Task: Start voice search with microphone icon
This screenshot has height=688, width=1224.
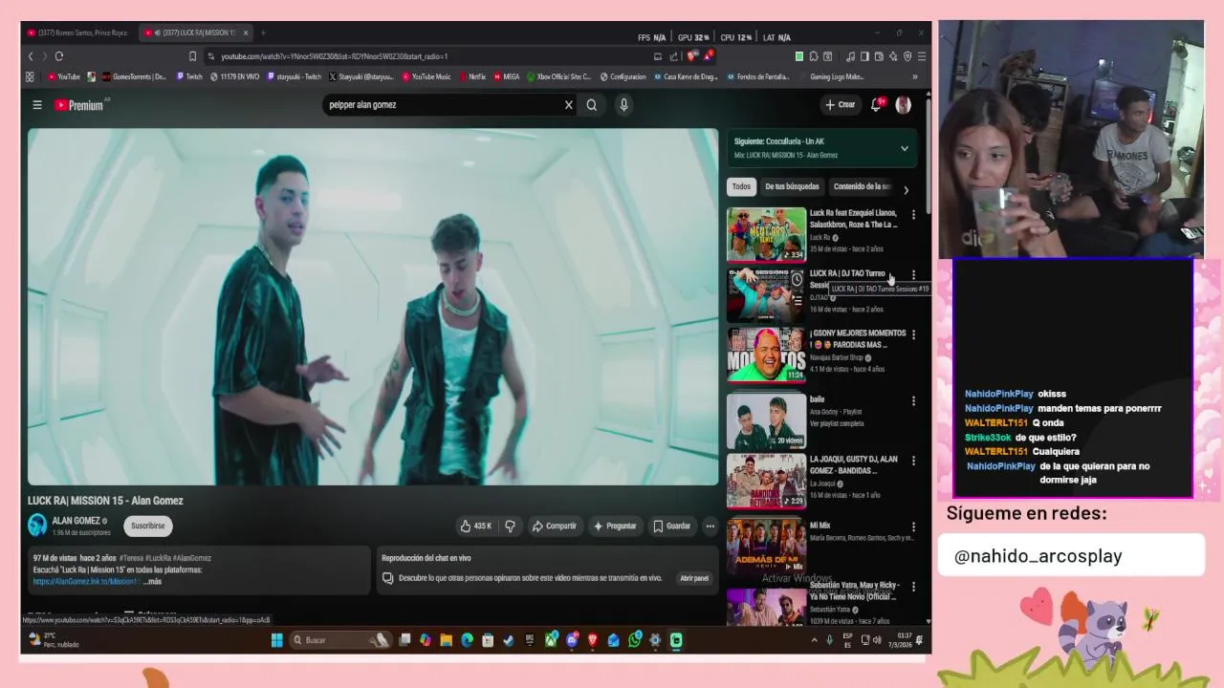Action: 623,105
